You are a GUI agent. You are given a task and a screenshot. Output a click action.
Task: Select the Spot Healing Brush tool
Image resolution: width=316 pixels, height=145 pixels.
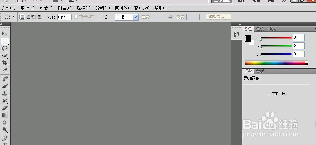coord(5,79)
